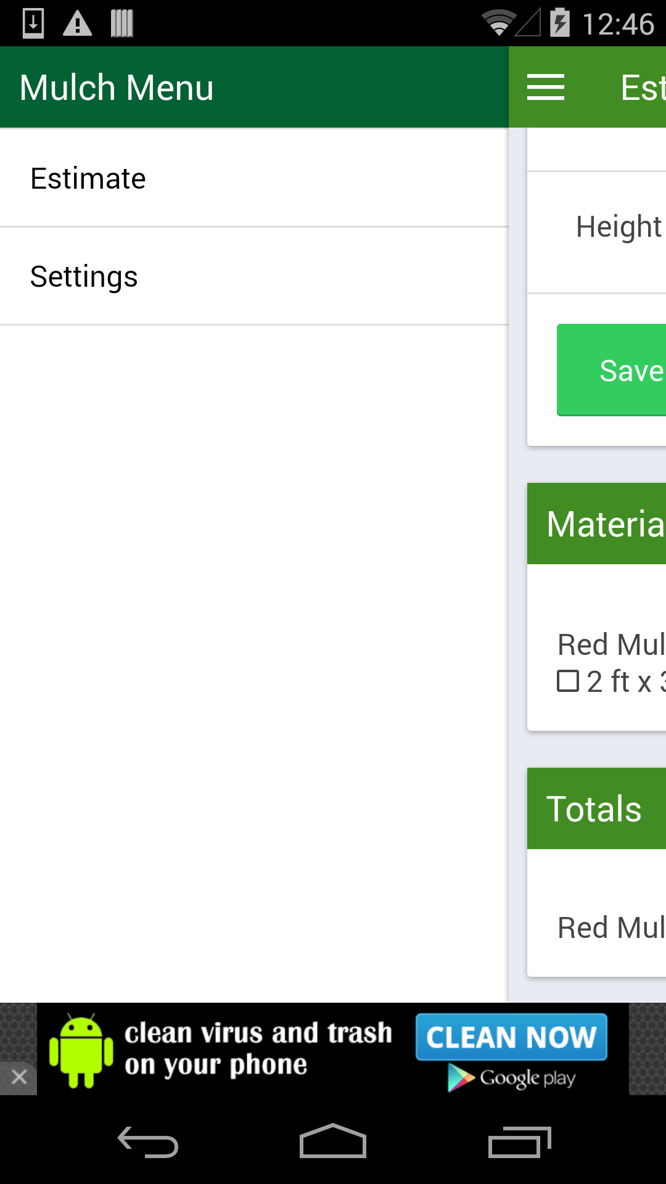666x1184 pixels.
Task: Tap the Wi-Fi indicator in the status bar
Action: point(497,23)
